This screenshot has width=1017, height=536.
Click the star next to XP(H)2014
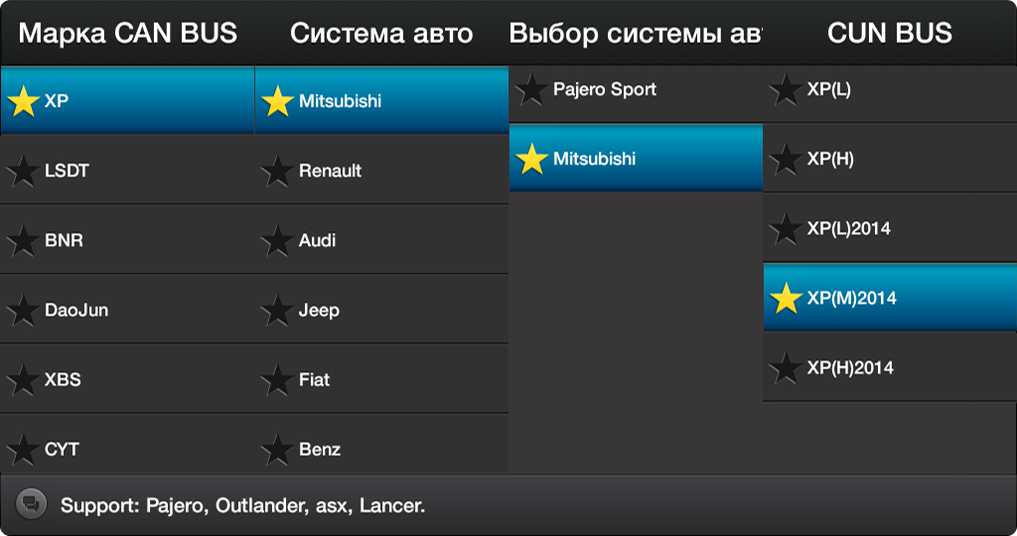click(786, 368)
